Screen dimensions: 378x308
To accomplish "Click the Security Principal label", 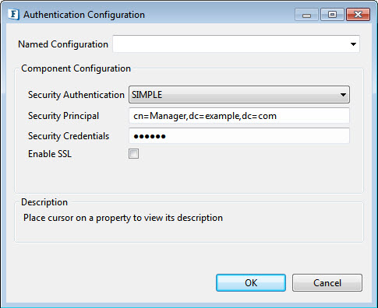I will 63,116.
